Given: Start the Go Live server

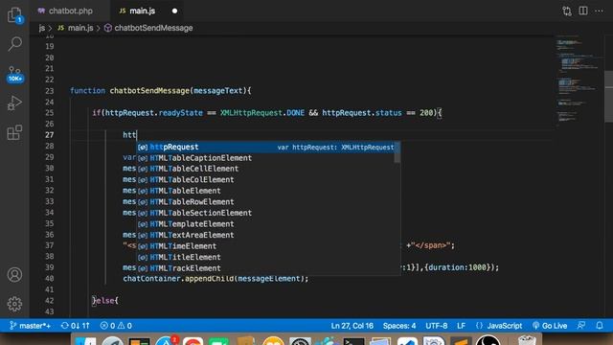Looking at the screenshot, I should [x=550, y=326].
